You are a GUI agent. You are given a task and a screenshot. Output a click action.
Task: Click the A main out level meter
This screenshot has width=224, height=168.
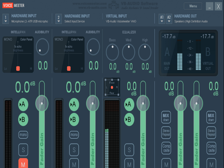(180, 55)
